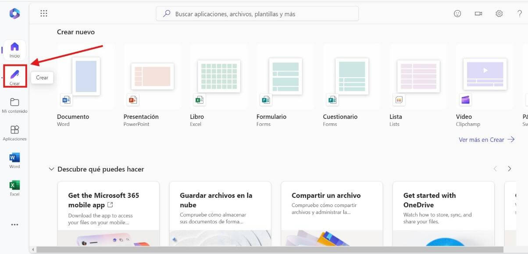528x254 pixels.
Task: Launch Excel from the sidebar
Action: [14, 188]
